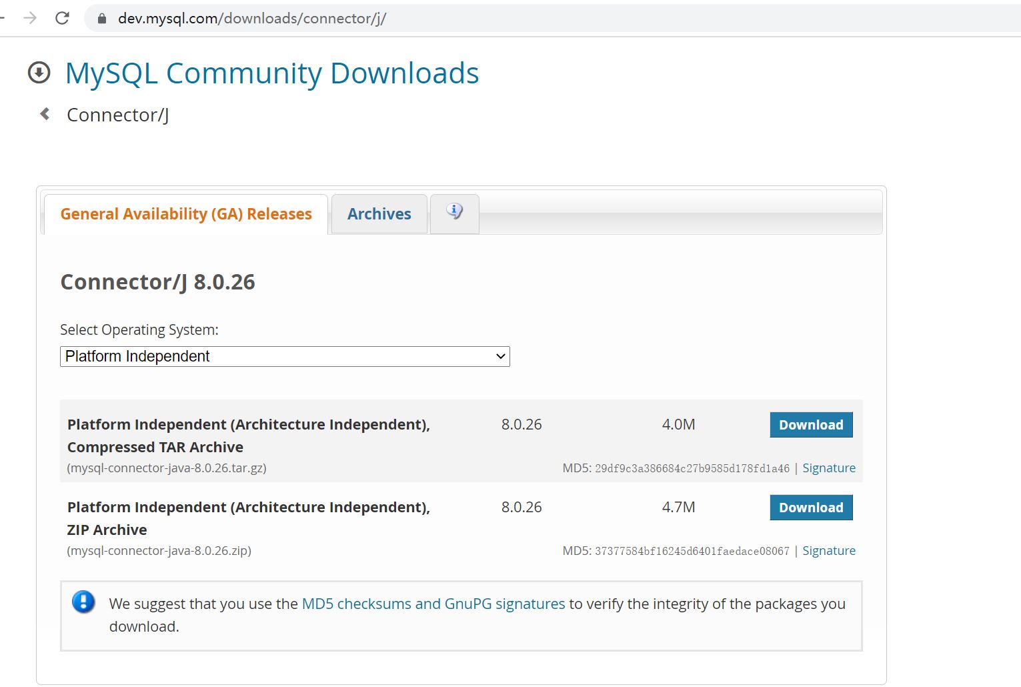This screenshot has width=1021, height=687.
Task: Switch to the Archives tab
Action: [x=379, y=214]
